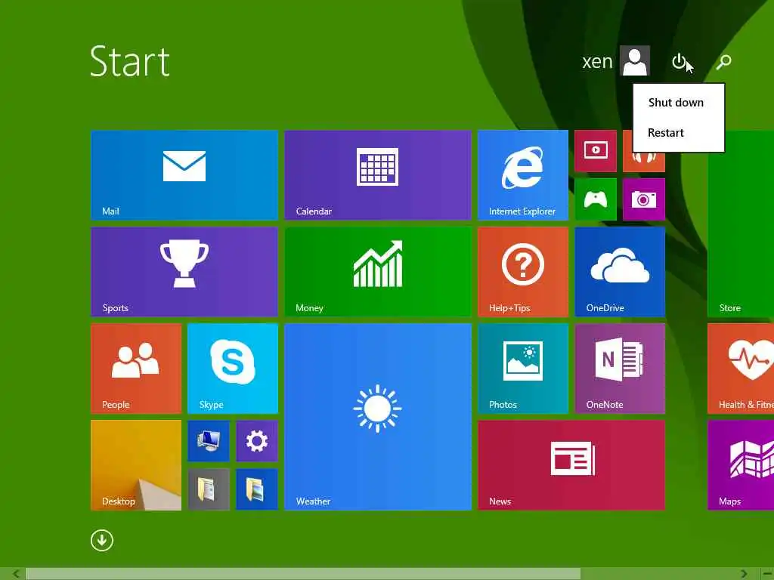
Task: Open the OneNote tile
Action: click(620, 369)
